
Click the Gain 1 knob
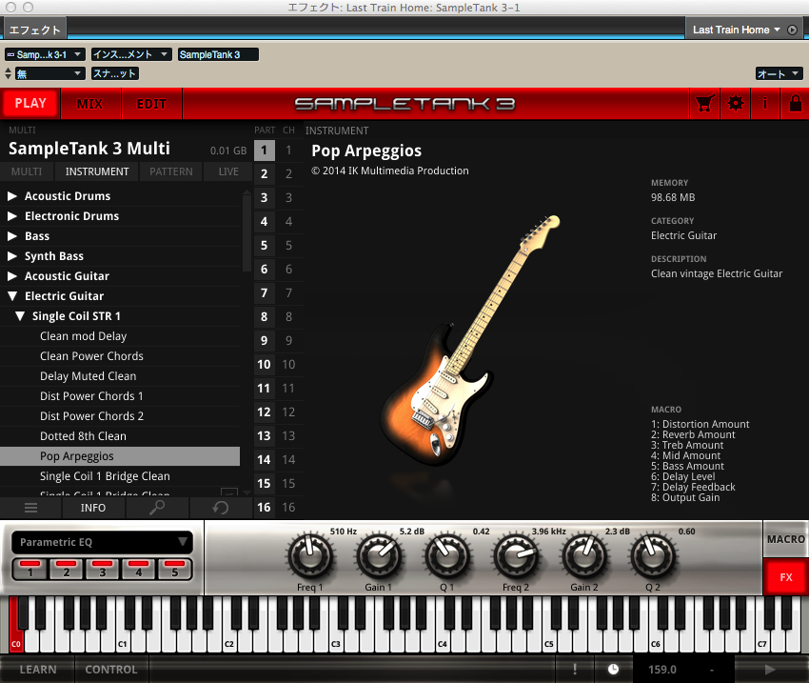click(378, 556)
